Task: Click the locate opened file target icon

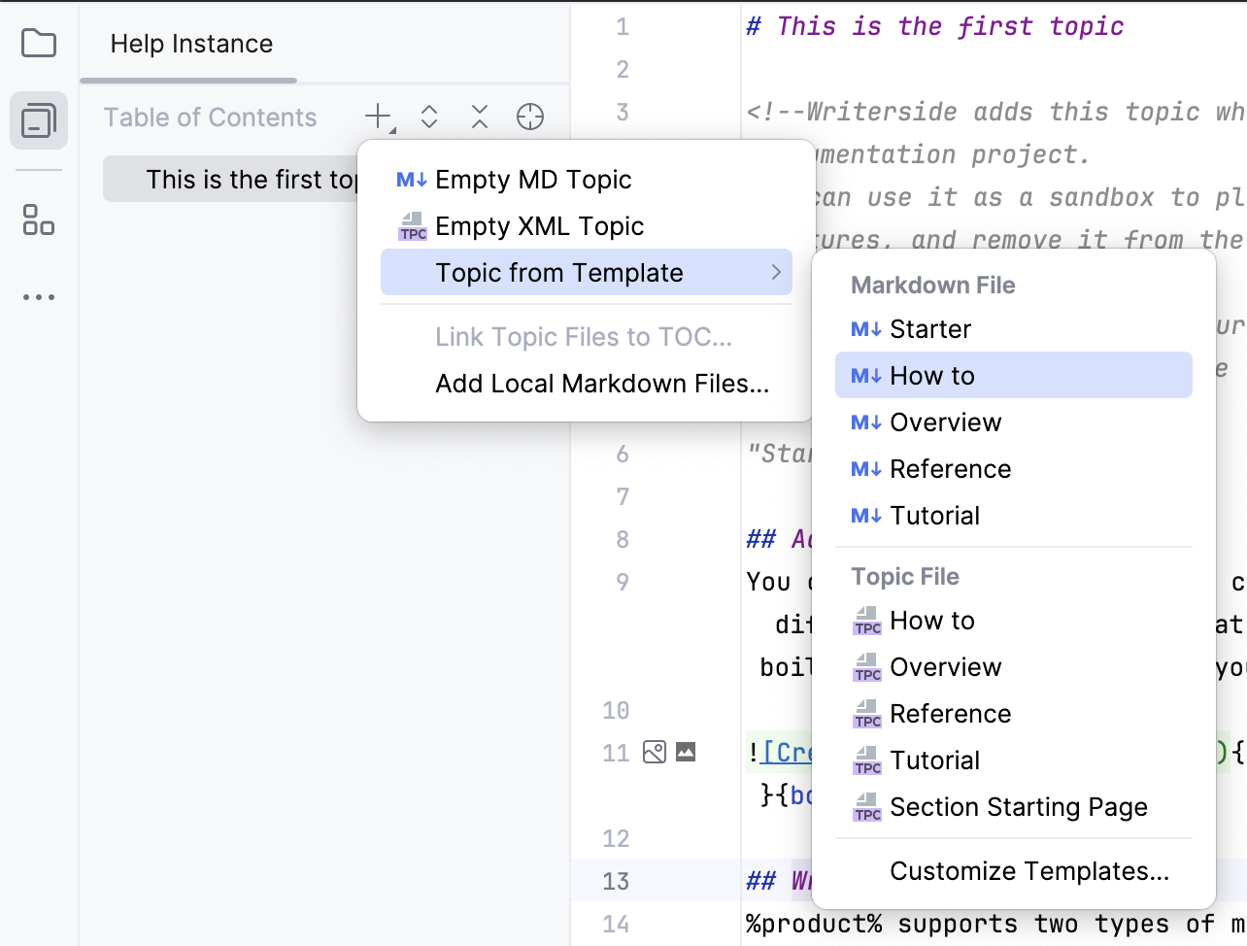Action: 529,117
